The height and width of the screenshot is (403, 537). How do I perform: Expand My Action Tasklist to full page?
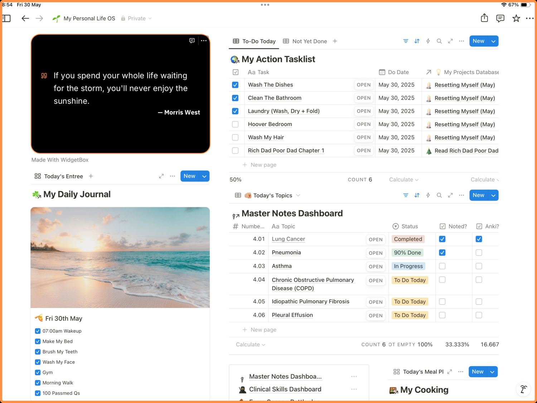coord(450,41)
